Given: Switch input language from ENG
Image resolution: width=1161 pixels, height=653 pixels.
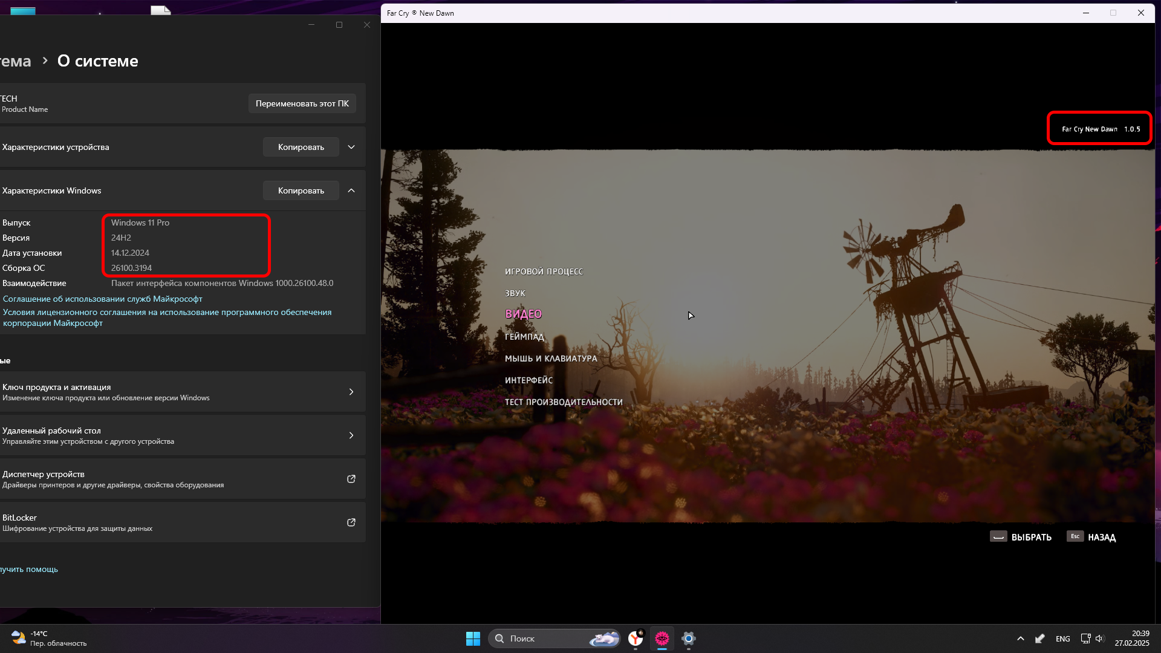Looking at the screenshot, I should tap(1062, 638).
